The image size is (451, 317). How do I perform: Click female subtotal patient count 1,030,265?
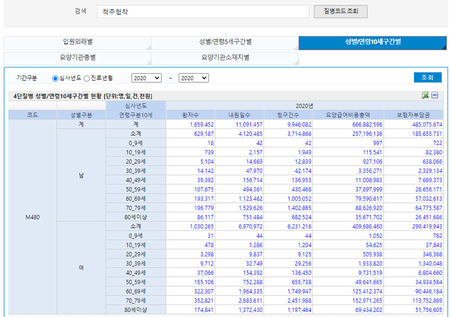click(x=202, y=226)
